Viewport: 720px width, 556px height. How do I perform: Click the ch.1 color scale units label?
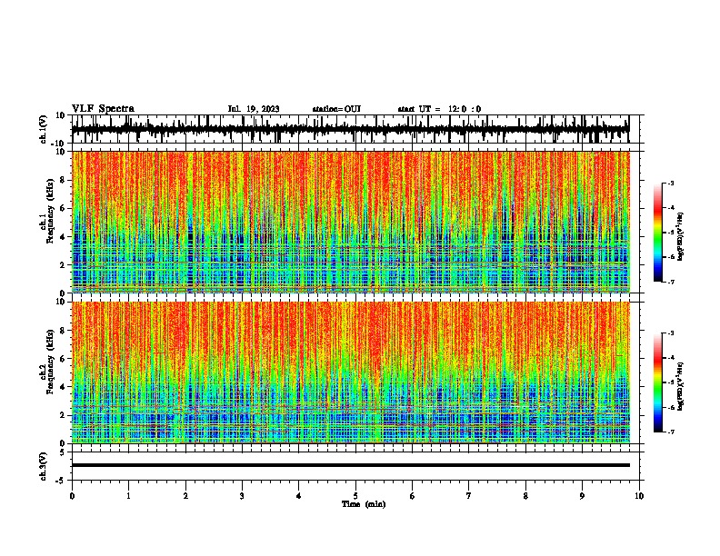(681, 237)
